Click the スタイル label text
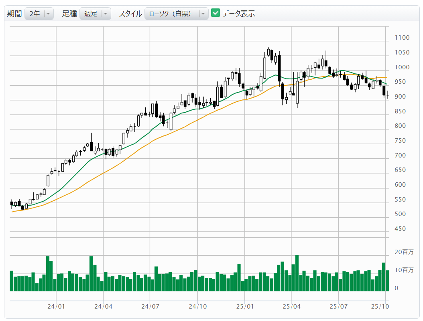The image size is (423, 321). (x=130, y=14)
